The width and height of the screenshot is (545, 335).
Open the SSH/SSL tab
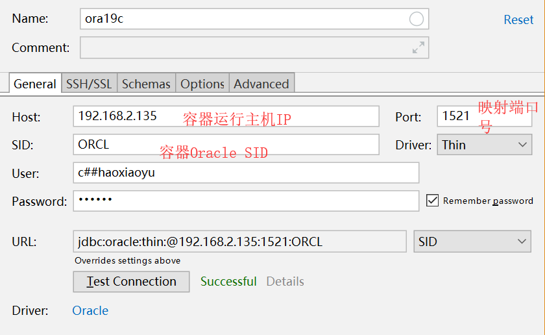click(x=89, y=84)
